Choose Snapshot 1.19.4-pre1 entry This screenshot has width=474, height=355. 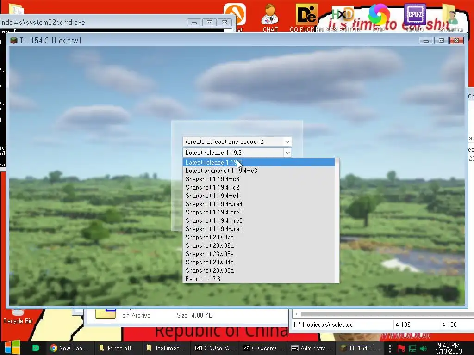[x=258, y=229]
